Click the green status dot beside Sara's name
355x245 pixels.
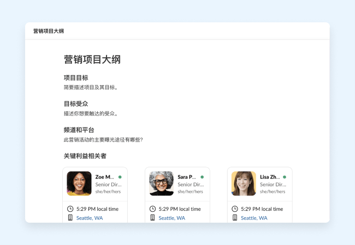(202, 177)
